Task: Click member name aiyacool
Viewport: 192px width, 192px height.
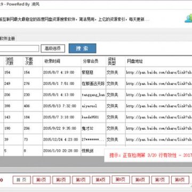Action: point(90,106)
